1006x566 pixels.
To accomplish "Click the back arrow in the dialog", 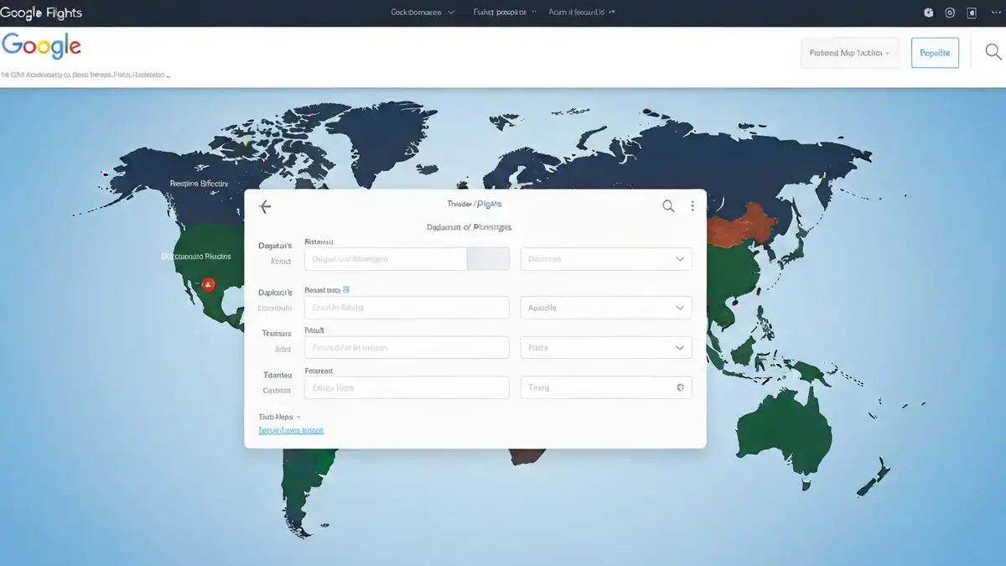I will [265, 206].
